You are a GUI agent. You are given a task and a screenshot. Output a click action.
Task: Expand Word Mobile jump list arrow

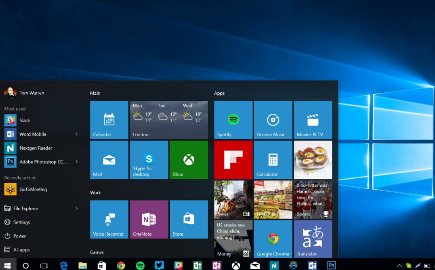click(x=77, y=134)
